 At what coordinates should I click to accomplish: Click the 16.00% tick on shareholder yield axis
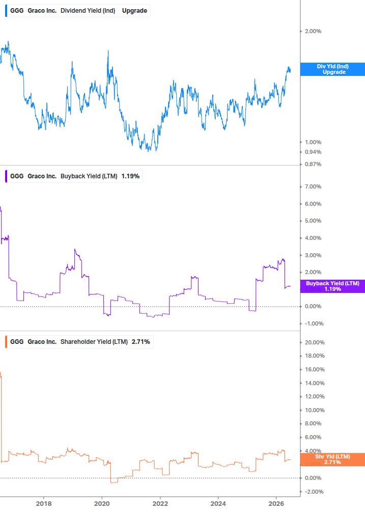[315, 370]
